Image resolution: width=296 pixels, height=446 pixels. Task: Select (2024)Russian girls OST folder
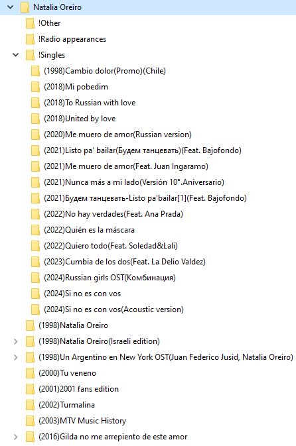click(x=110, y=278)
